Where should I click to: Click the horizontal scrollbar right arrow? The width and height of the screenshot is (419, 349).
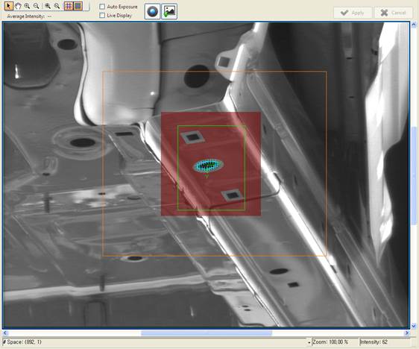point(407,333)
